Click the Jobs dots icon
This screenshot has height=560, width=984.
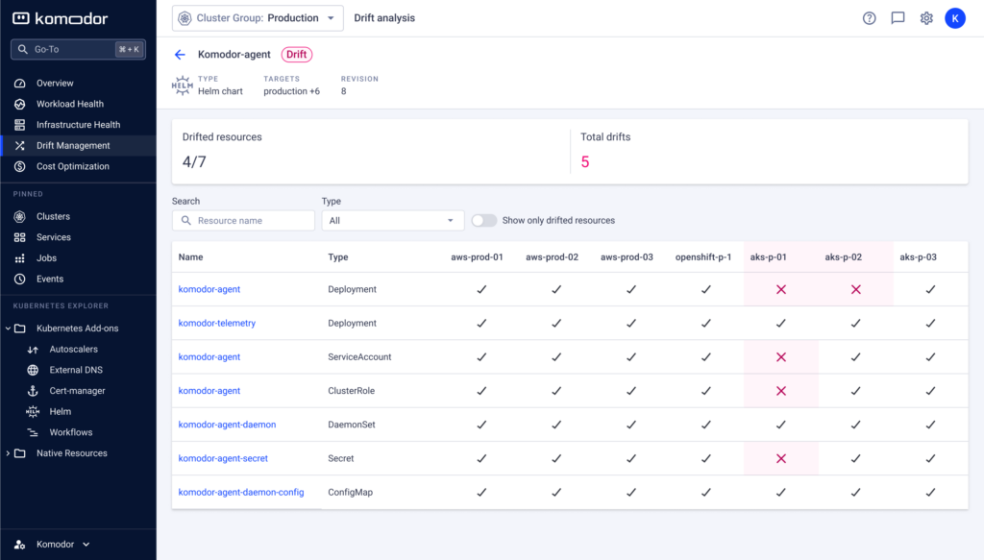click(x=20, y=258)
